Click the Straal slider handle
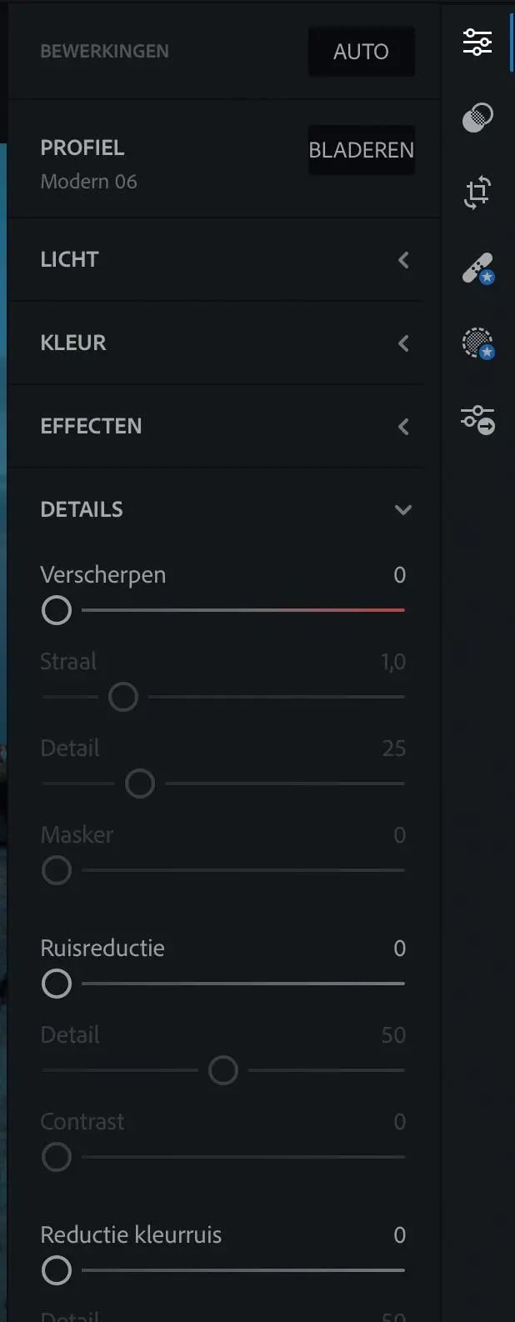The image size is (515, 1322). 123,697
